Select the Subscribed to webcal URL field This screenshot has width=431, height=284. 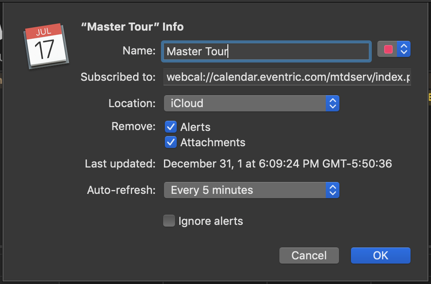tap(287, 77)
